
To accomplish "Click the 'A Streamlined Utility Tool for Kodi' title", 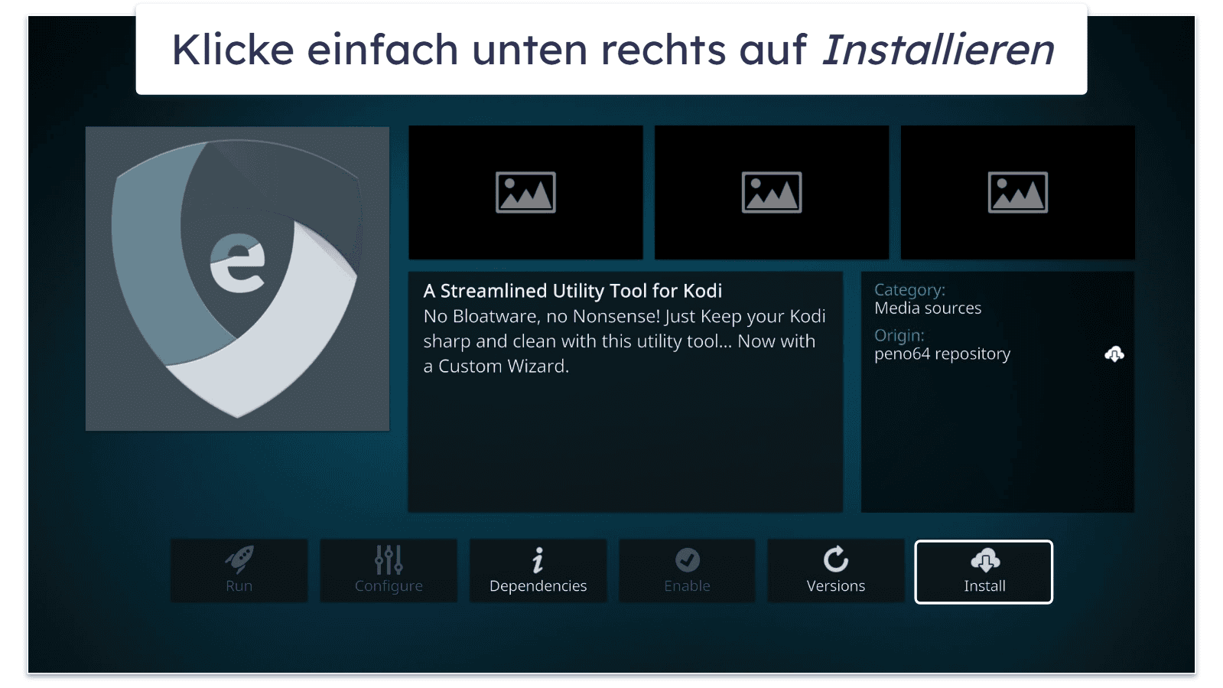I will (572, 291).
